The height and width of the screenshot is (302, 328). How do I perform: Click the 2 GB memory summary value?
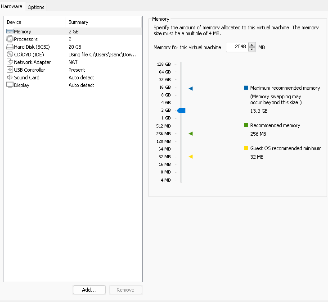[x=73, y=32]
